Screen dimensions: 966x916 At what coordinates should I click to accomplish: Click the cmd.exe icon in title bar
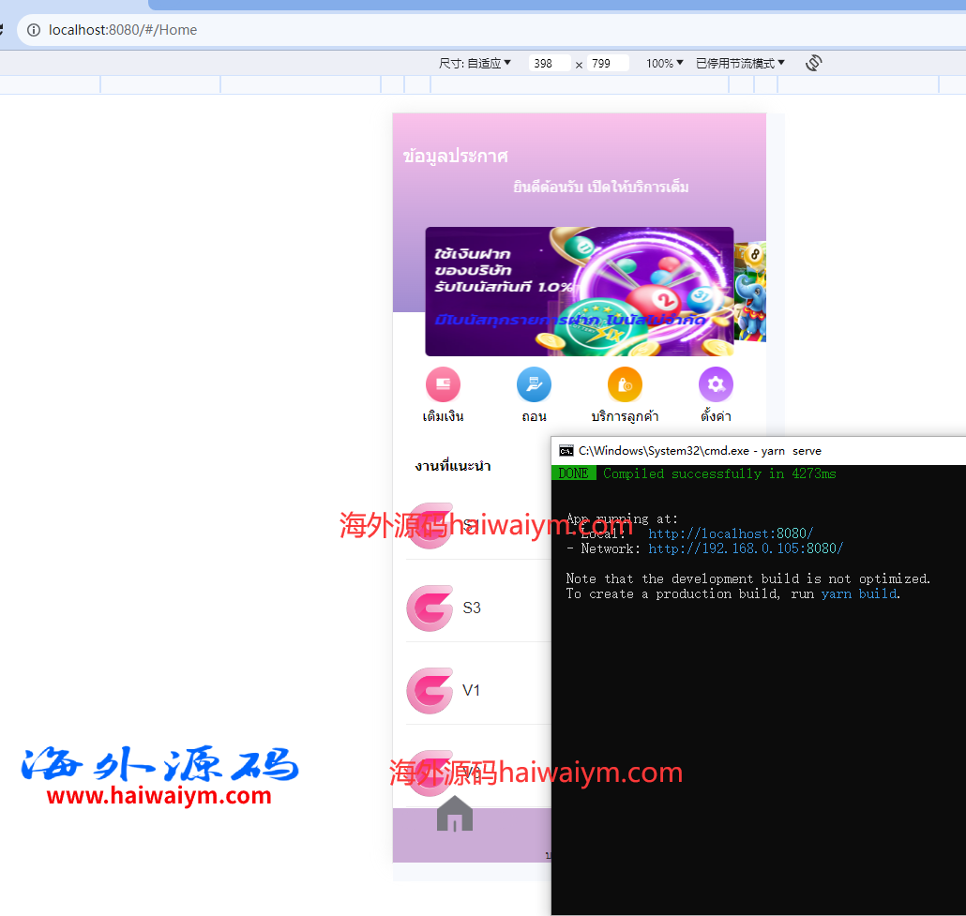pos(566,451)
